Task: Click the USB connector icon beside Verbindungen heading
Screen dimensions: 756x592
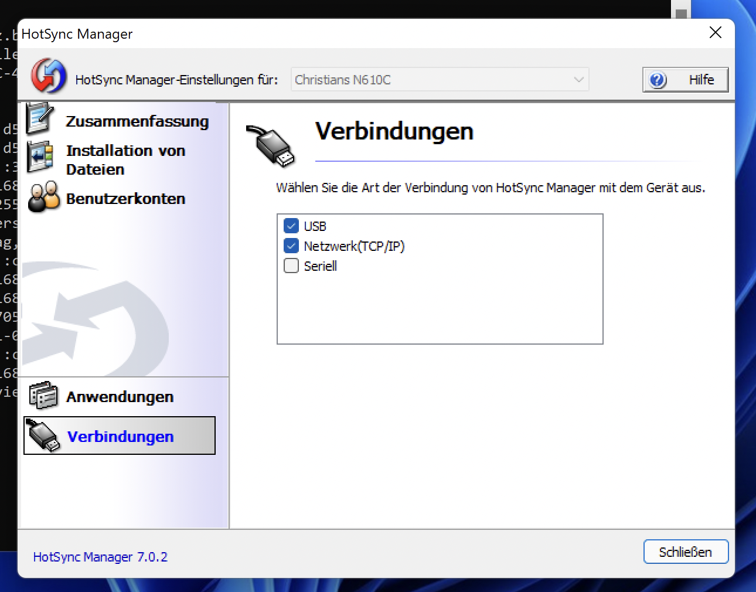Action: pos(271,144)
